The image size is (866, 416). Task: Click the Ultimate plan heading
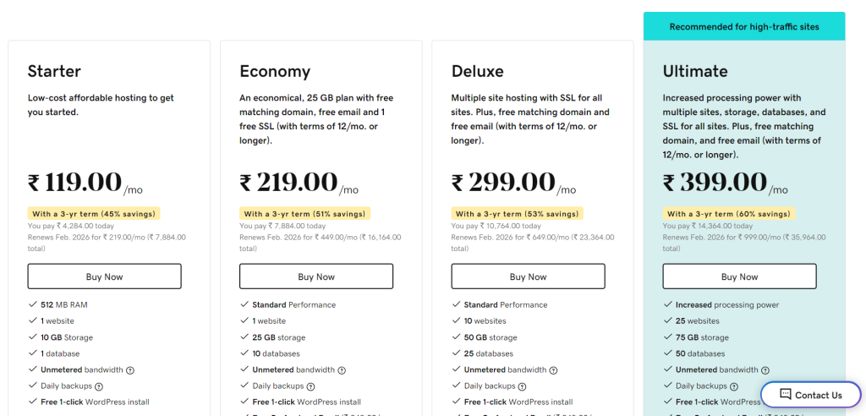(695, 71)
